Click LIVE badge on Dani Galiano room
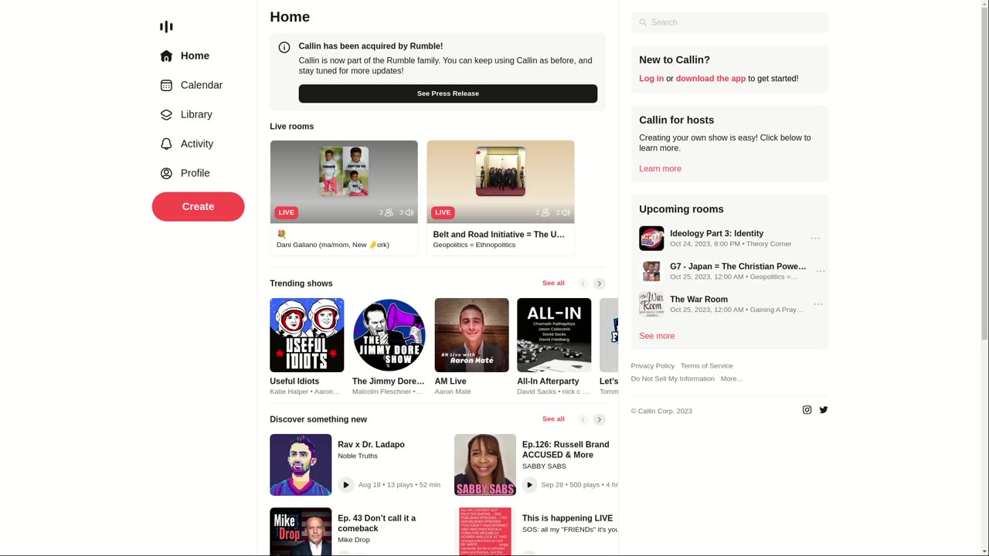 [286, 212]
